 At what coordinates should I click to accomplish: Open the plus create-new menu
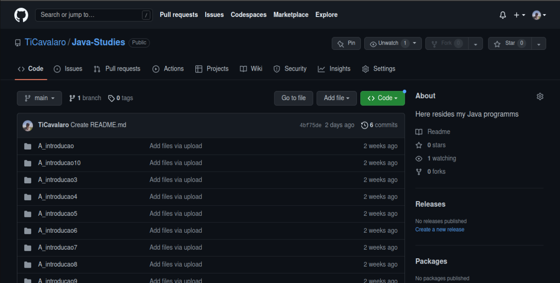[519, 15]
